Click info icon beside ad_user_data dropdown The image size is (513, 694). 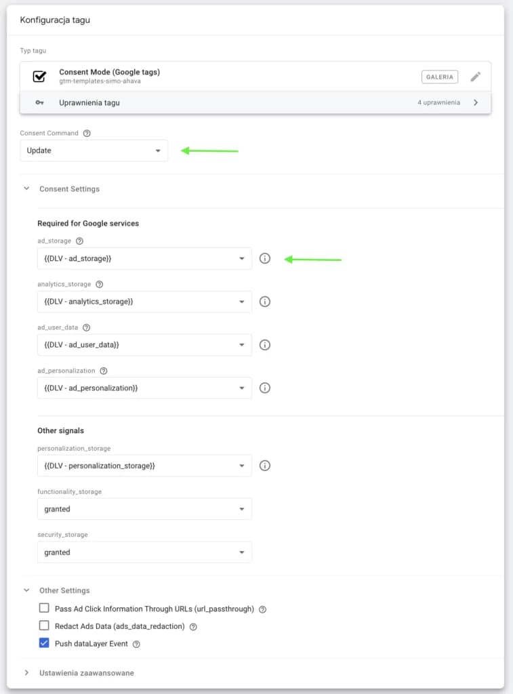tap(265, 345)
